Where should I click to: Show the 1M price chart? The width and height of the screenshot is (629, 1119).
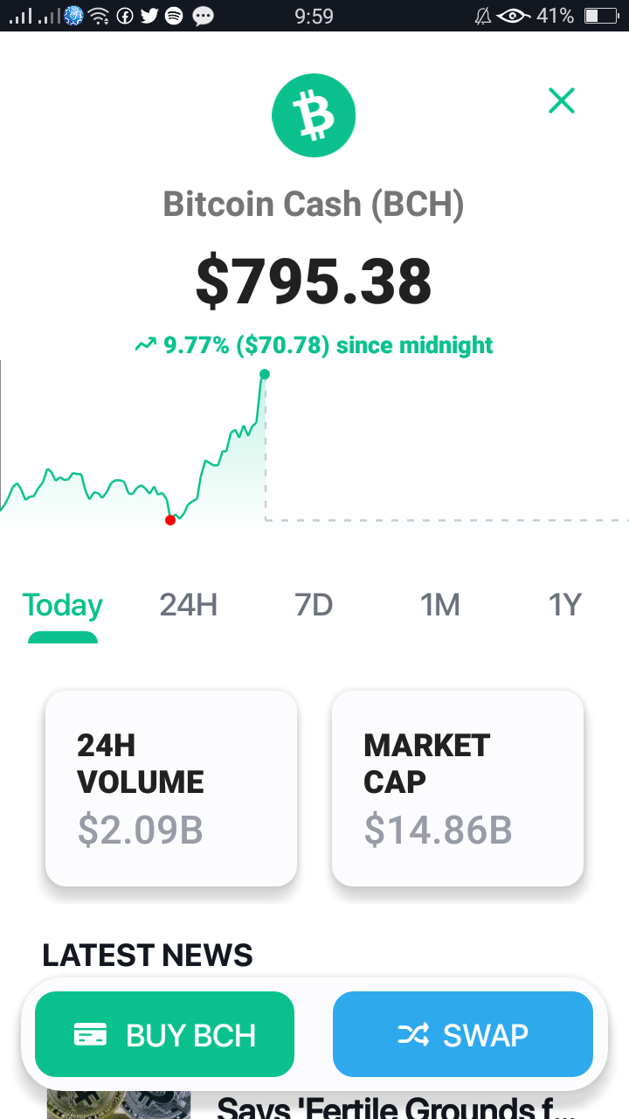(439, 605)
